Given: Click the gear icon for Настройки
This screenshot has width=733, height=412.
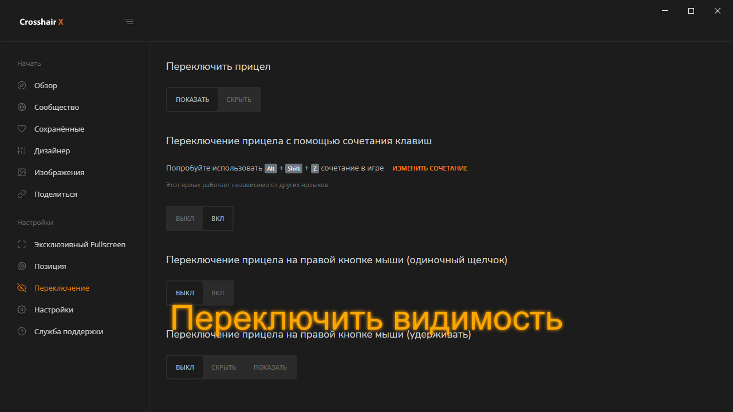Looking at the screenshot, I should (22, 310).
